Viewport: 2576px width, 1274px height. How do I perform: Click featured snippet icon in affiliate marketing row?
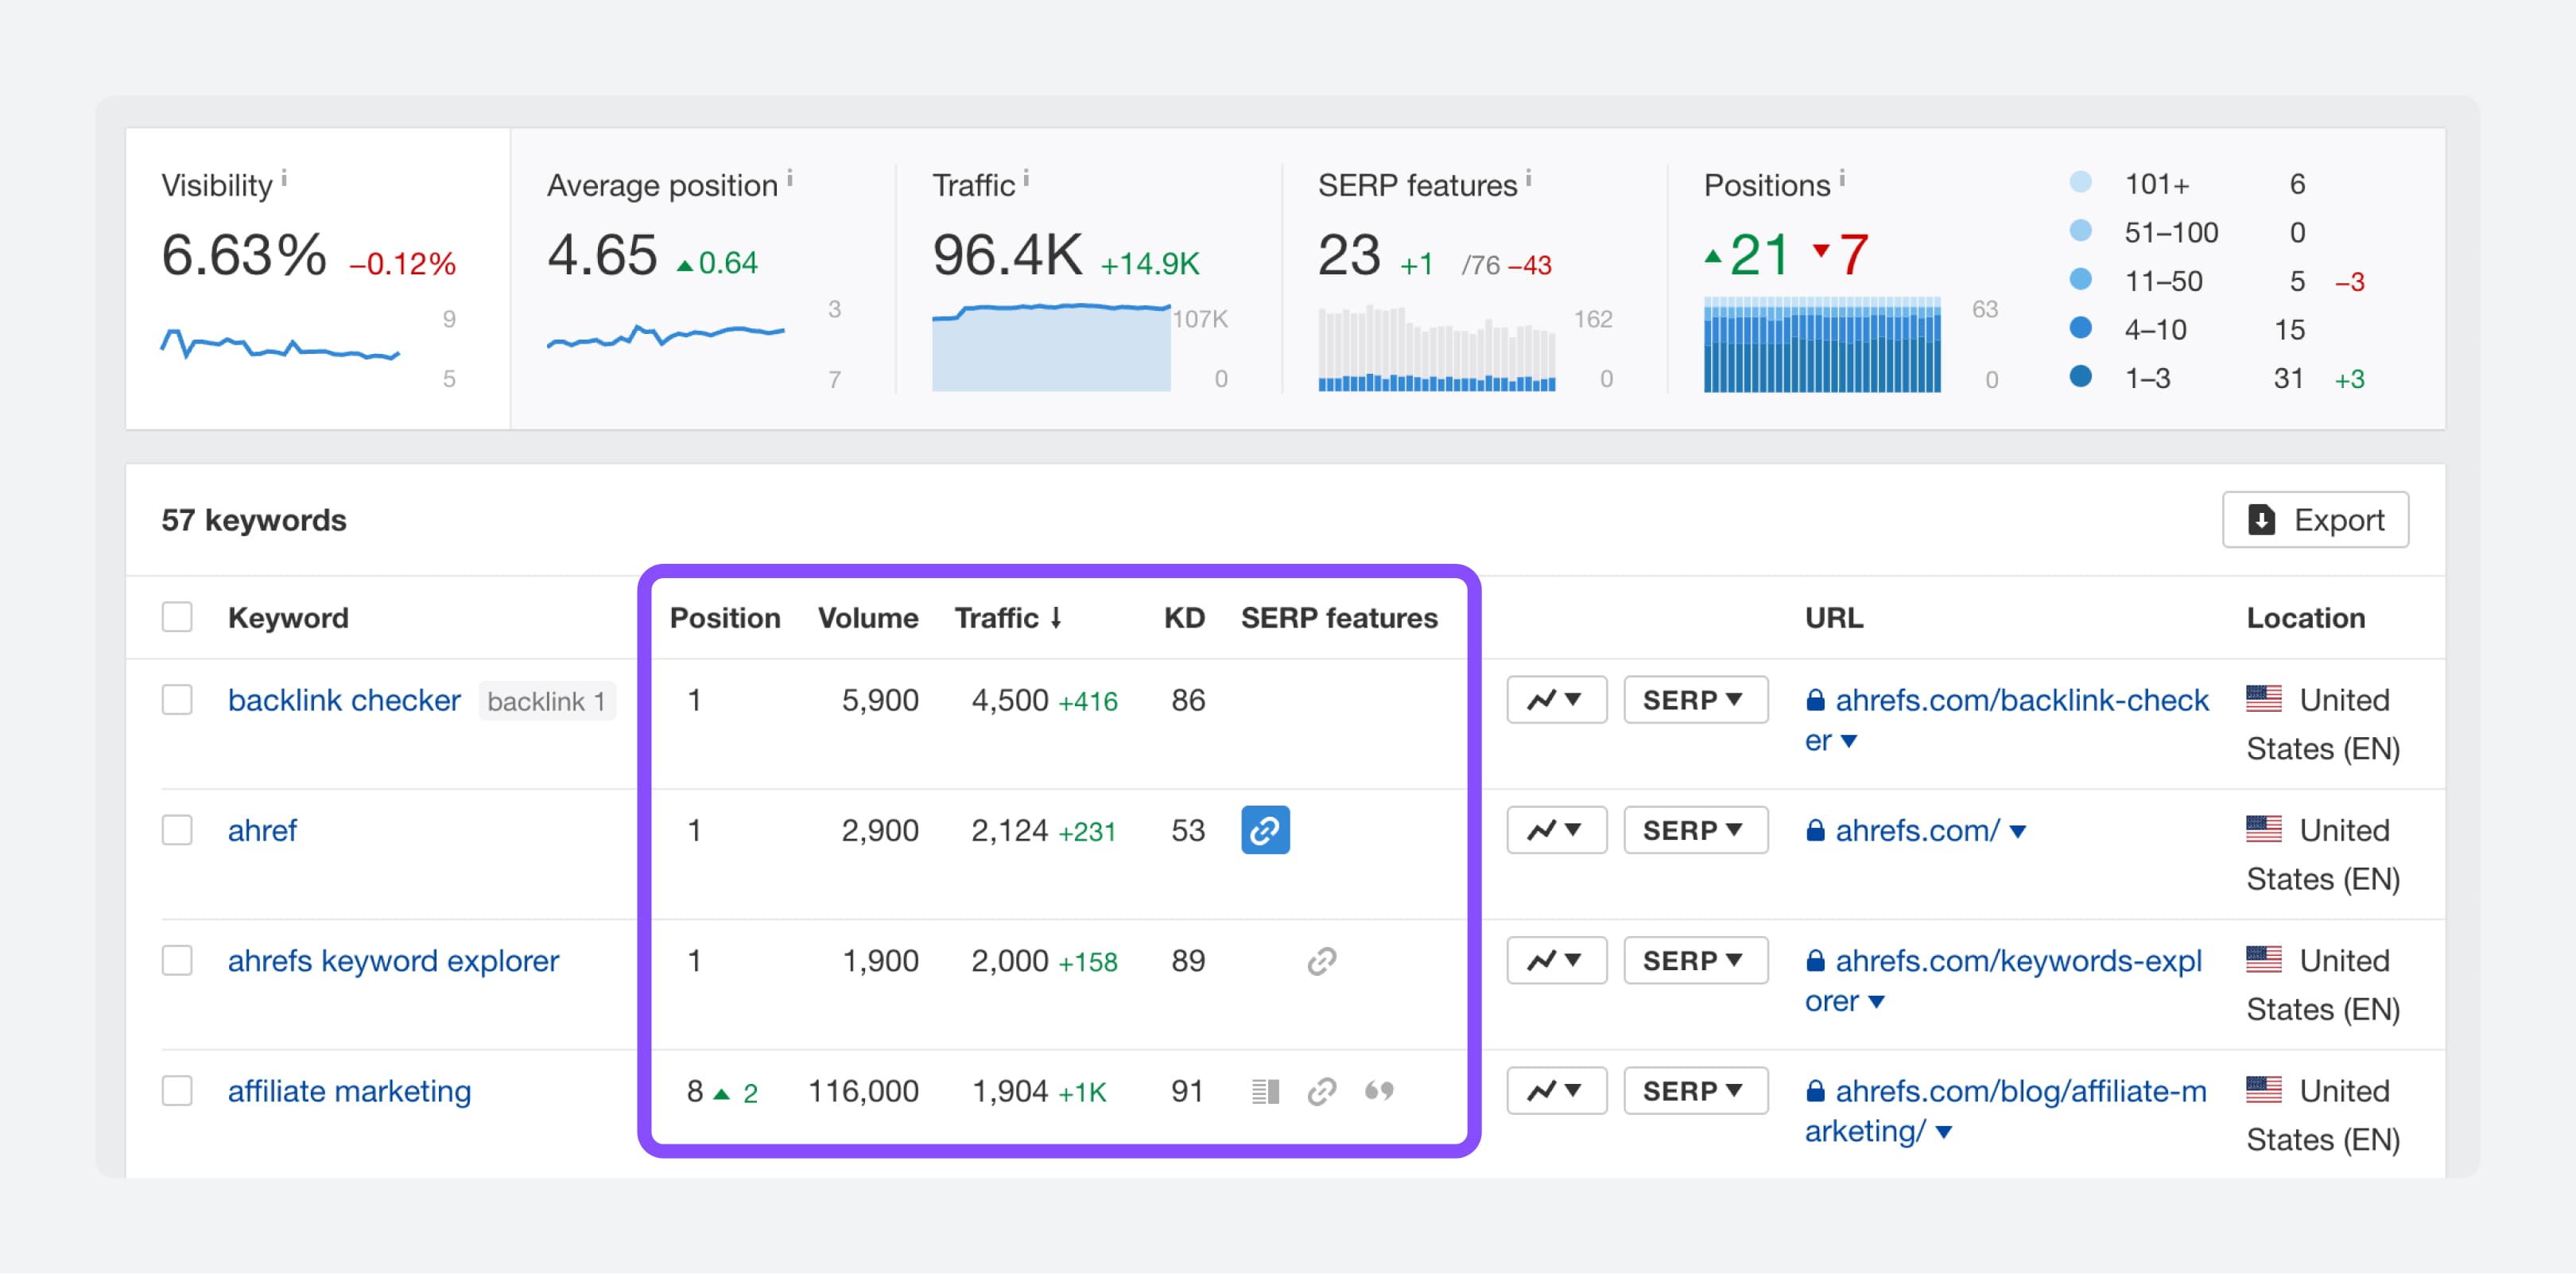[x=1265, y=1091]
